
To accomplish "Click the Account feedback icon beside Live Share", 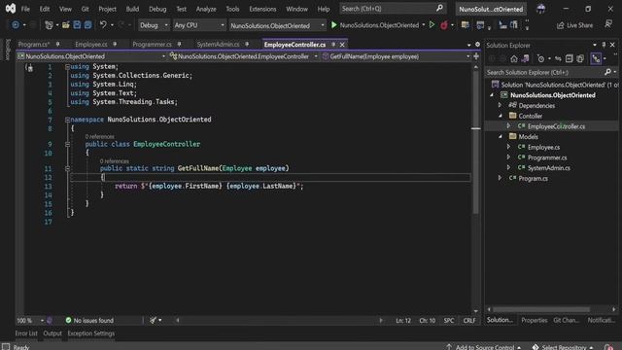I will 608,24.
